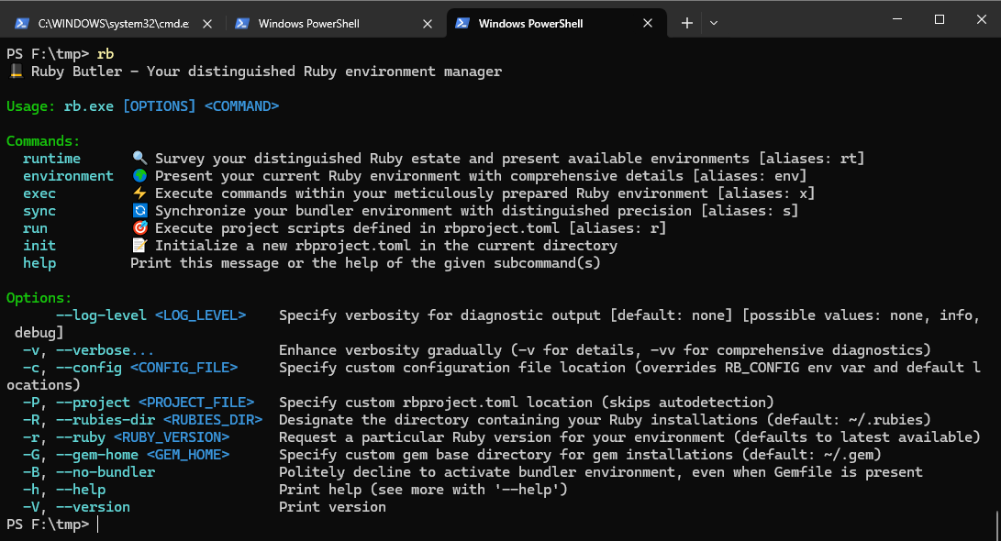Open the new tab profile dropdown chevron

tap(714, 23)
